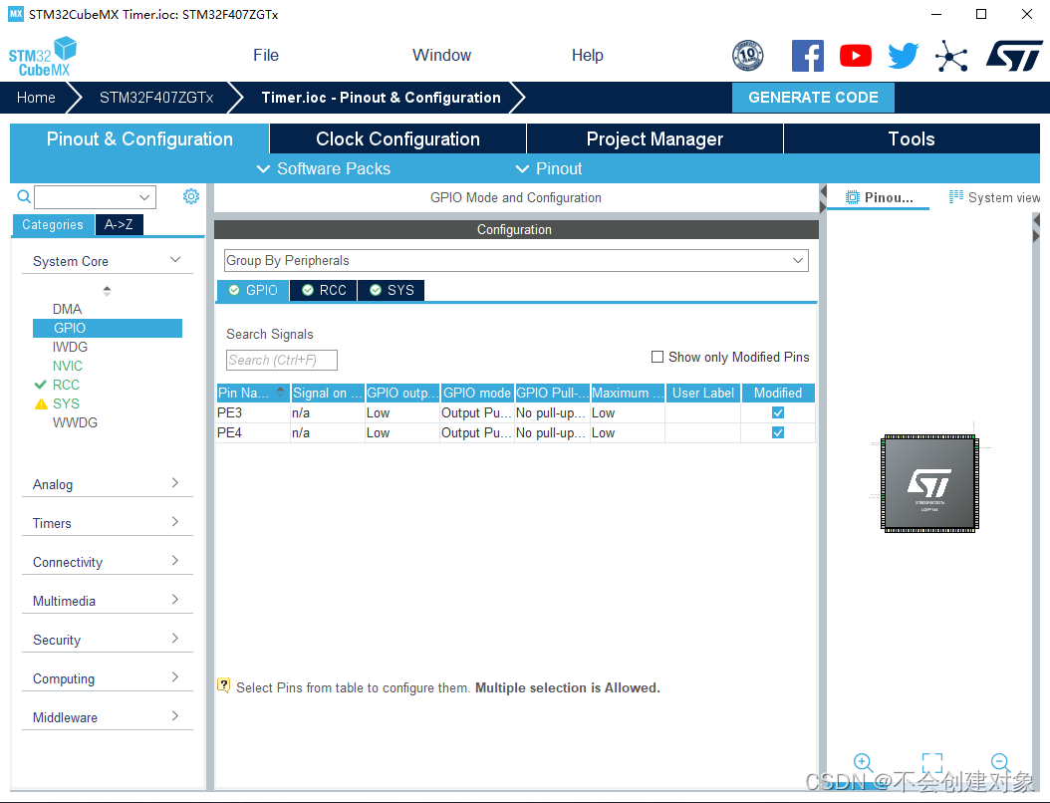Open the Twitter bird icon

click(x=904, y=56)
